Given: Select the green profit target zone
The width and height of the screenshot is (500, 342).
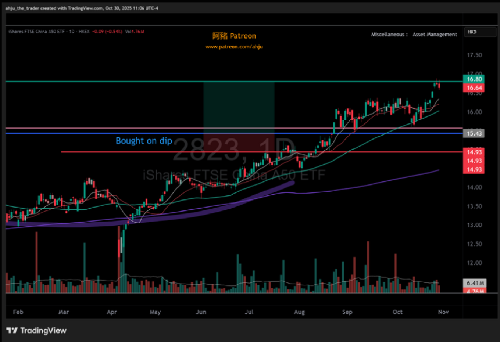Looking at the screenshot, I should point(239,105).
